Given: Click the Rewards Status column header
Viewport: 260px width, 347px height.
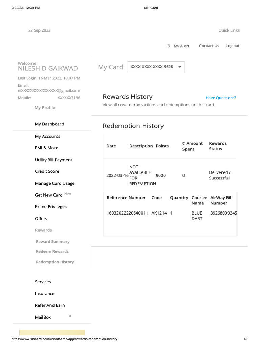Looking at the screenshot, I should click(x=218, y=146).
